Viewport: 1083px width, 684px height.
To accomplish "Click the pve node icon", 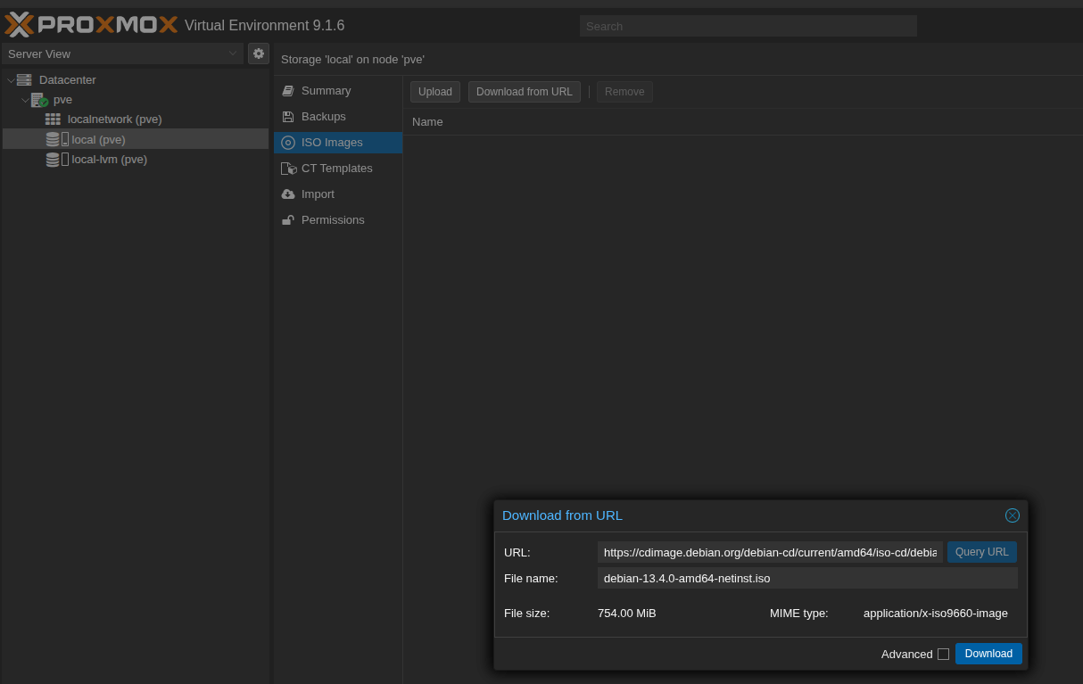I will coord(39,100).
